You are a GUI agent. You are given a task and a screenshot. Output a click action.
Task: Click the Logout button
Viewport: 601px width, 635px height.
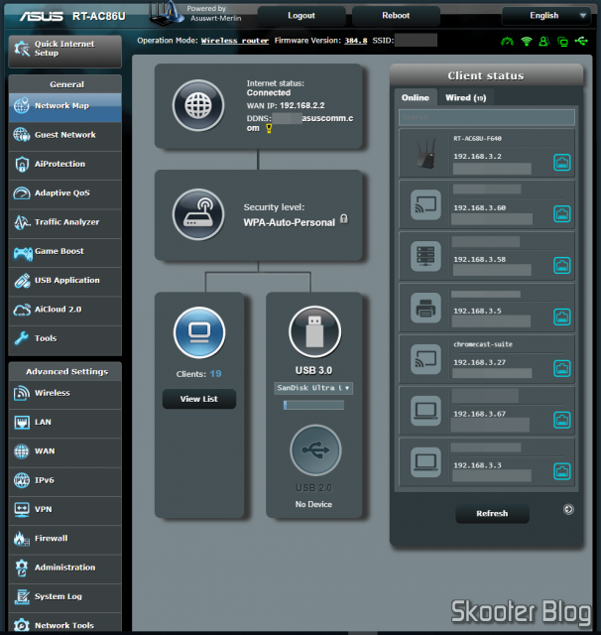(301, 16)
